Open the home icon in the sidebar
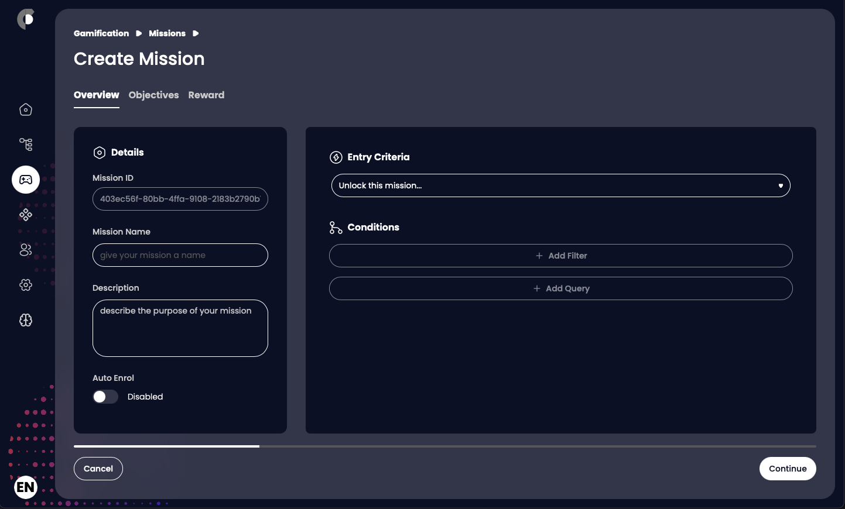The image size is (845, 509). tap(26, 109)
